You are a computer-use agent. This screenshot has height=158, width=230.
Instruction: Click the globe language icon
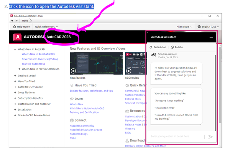pyautogui.click(x=199, y=27)
